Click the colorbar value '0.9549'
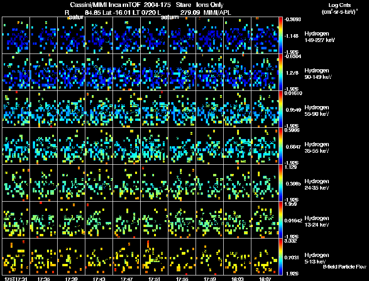The width and height of the screenshot is (369, 281). coord(293,110)
